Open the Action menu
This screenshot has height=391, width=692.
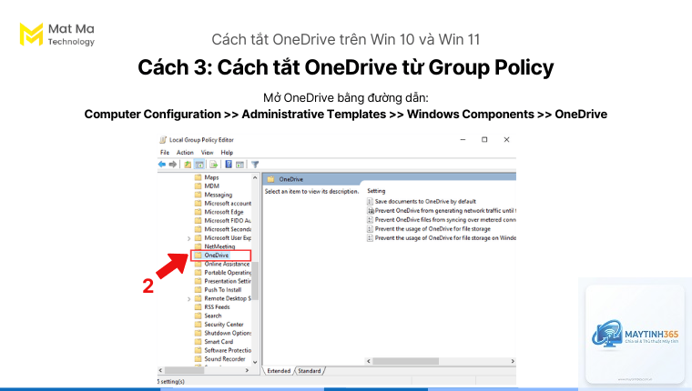click(185, 153)
